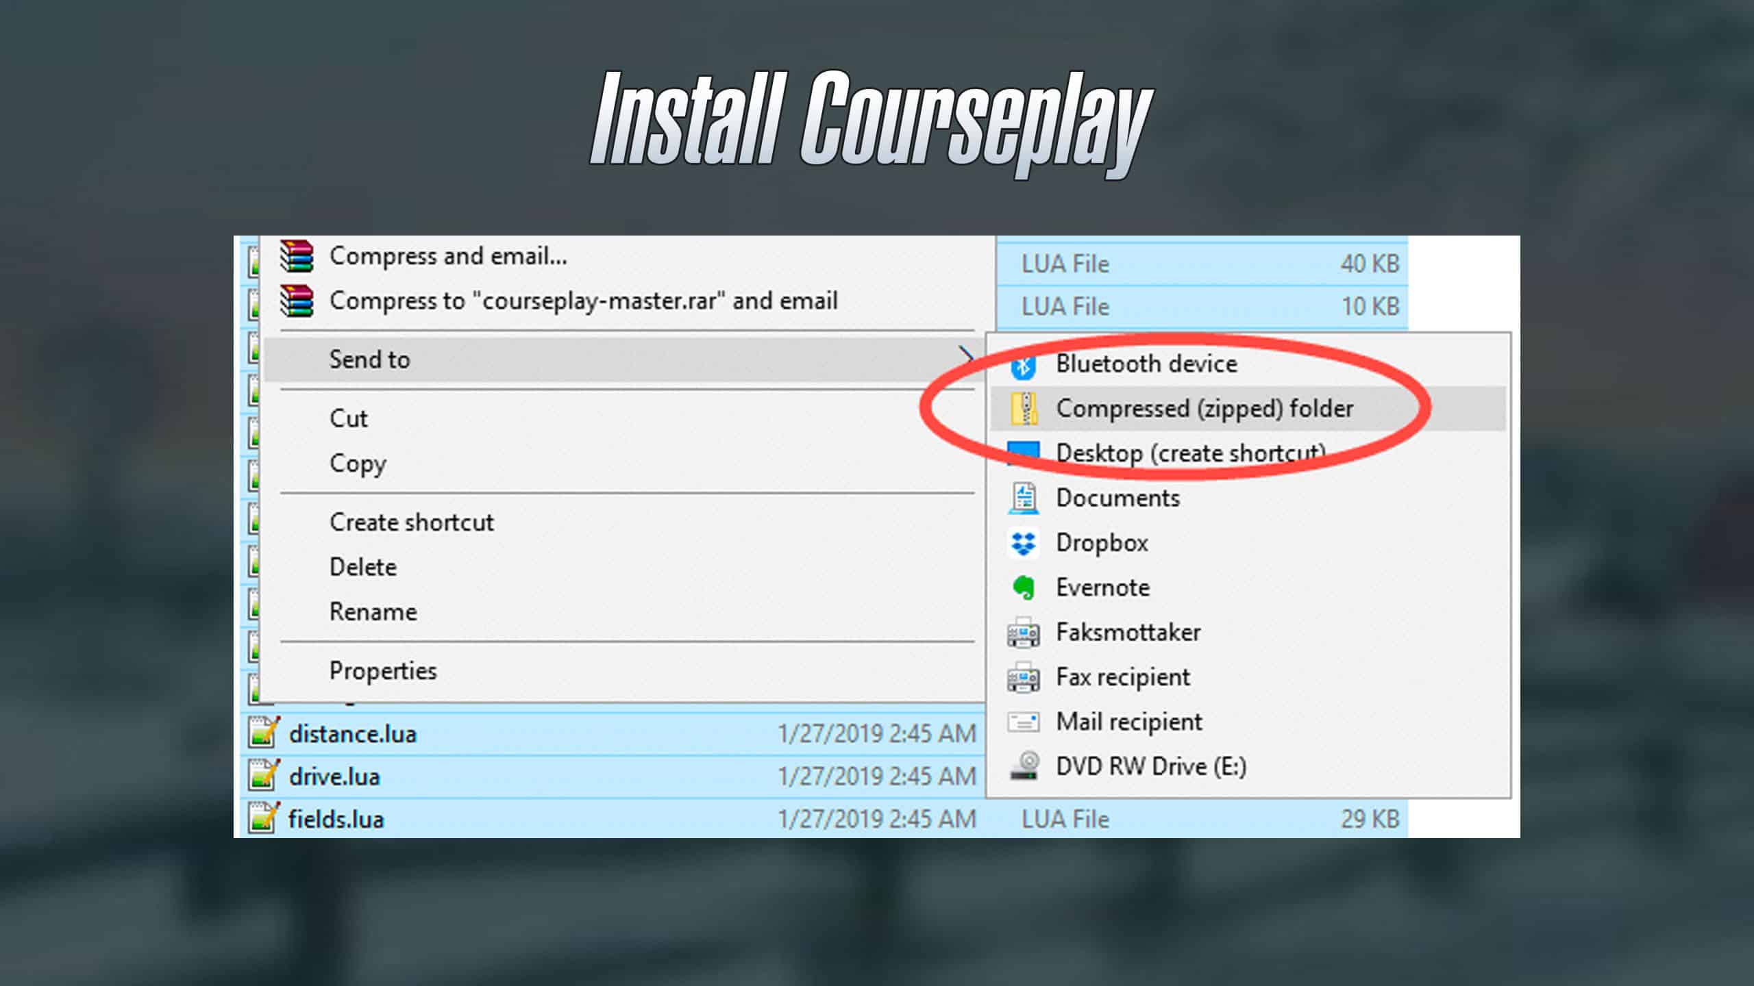Select the distance.lua file name
The width and height of the screenshot is (1754, 986).
[x=352, y=734]
